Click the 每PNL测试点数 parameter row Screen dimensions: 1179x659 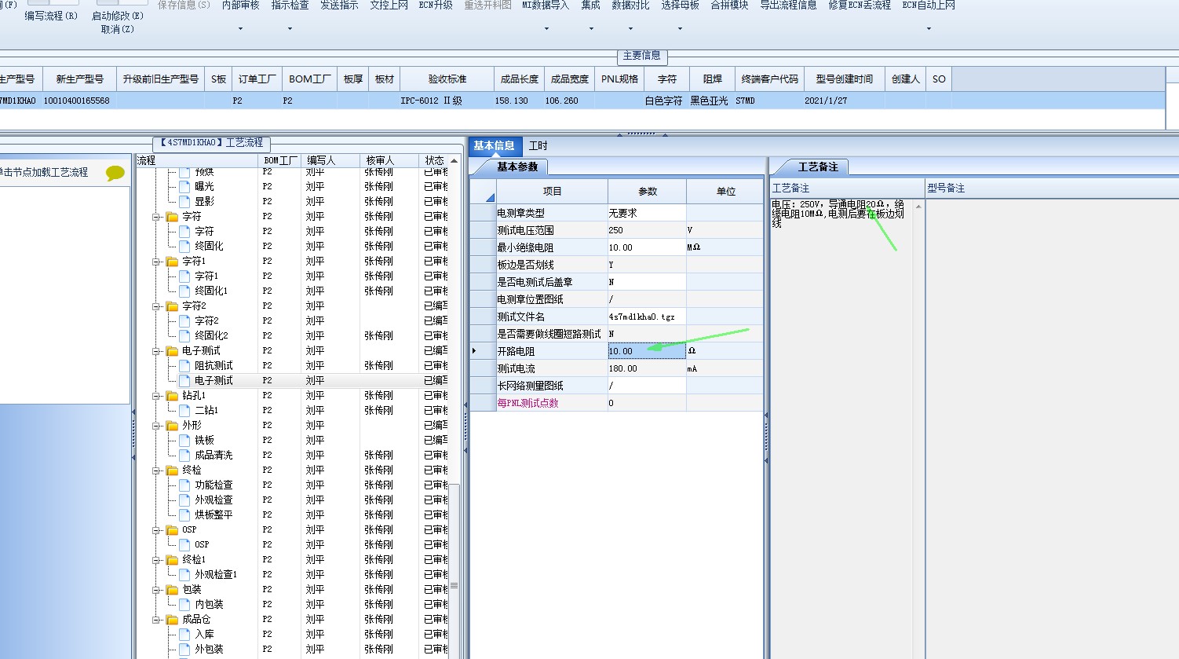pos(616,403)
